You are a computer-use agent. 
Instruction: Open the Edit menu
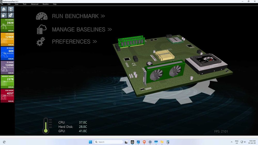click(9, 4)
